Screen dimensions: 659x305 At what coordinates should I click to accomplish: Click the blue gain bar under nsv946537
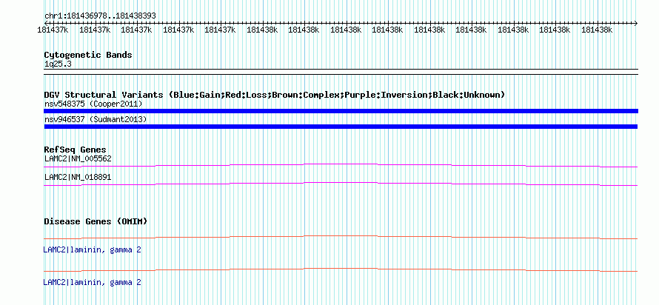tap(341, 127)
